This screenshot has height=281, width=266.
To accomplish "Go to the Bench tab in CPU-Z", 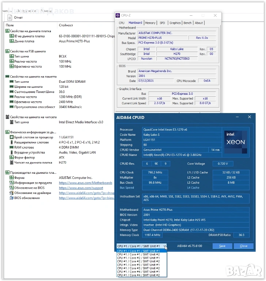I will 187,23.
